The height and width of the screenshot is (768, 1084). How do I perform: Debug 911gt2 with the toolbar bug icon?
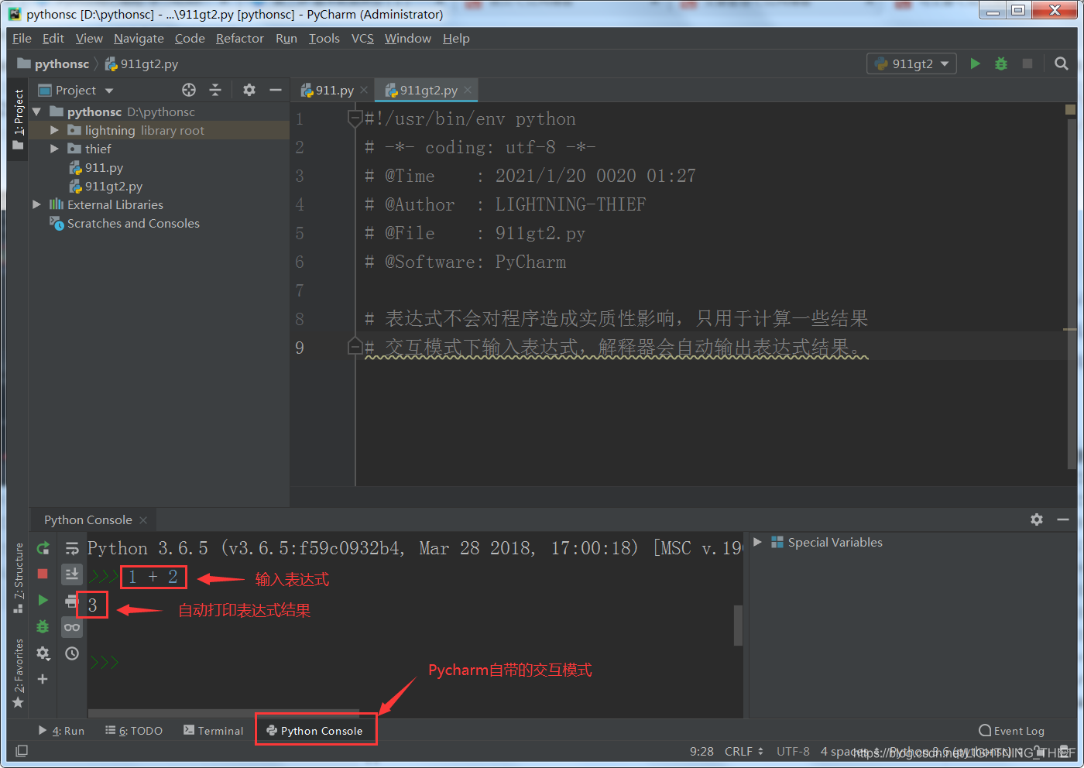pos(1001,63)
